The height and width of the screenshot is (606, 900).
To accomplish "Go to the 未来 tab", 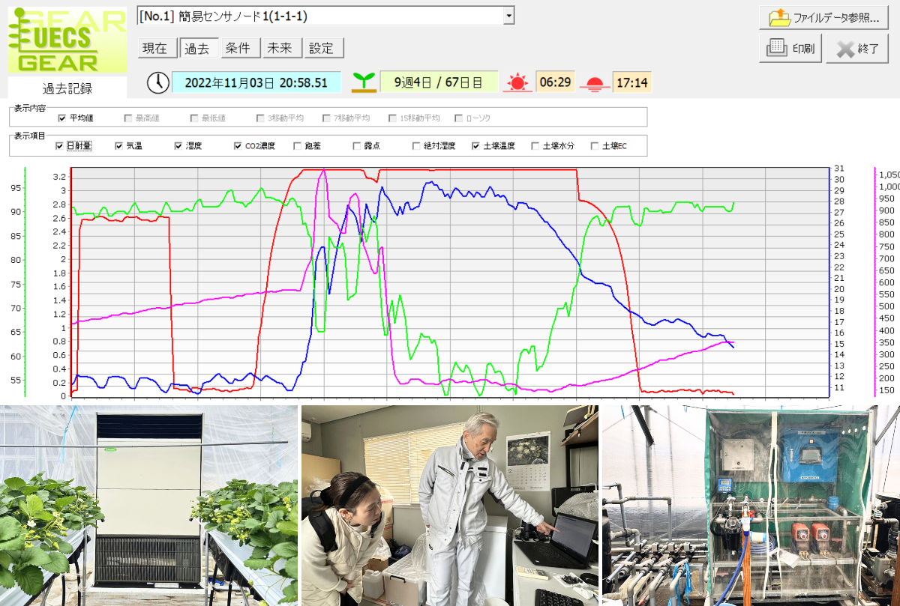I will [x=280, y=48].
